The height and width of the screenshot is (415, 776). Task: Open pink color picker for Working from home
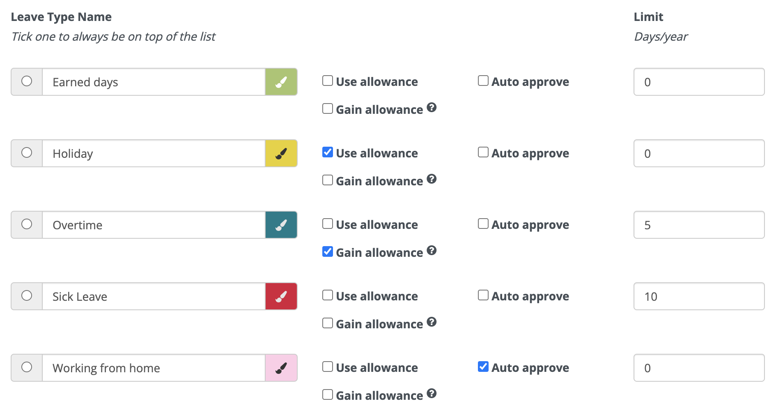[281, 368]
